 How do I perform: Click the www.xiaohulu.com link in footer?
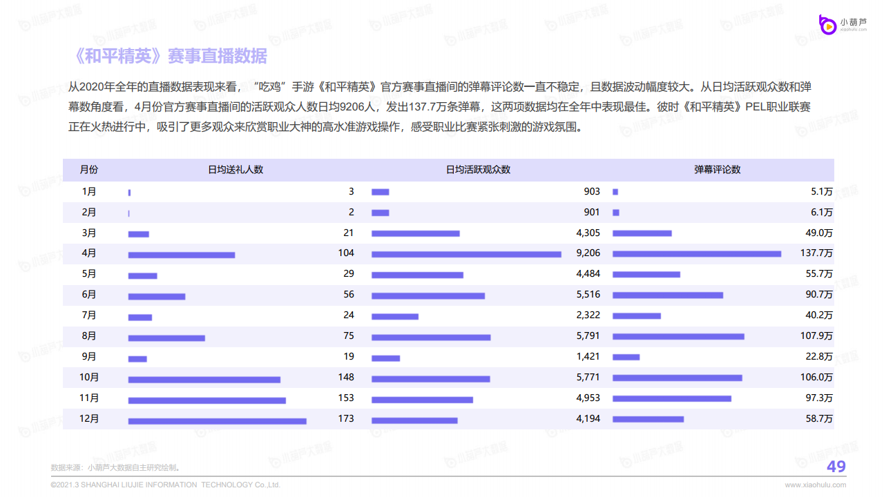point(815,485)
